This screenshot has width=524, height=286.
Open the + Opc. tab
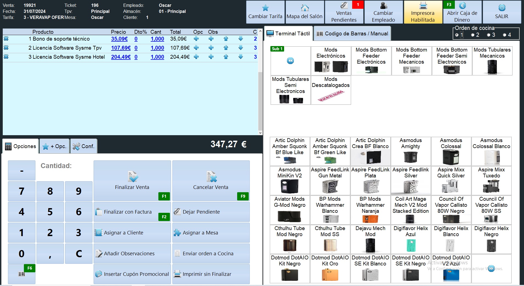click(55, 146)
